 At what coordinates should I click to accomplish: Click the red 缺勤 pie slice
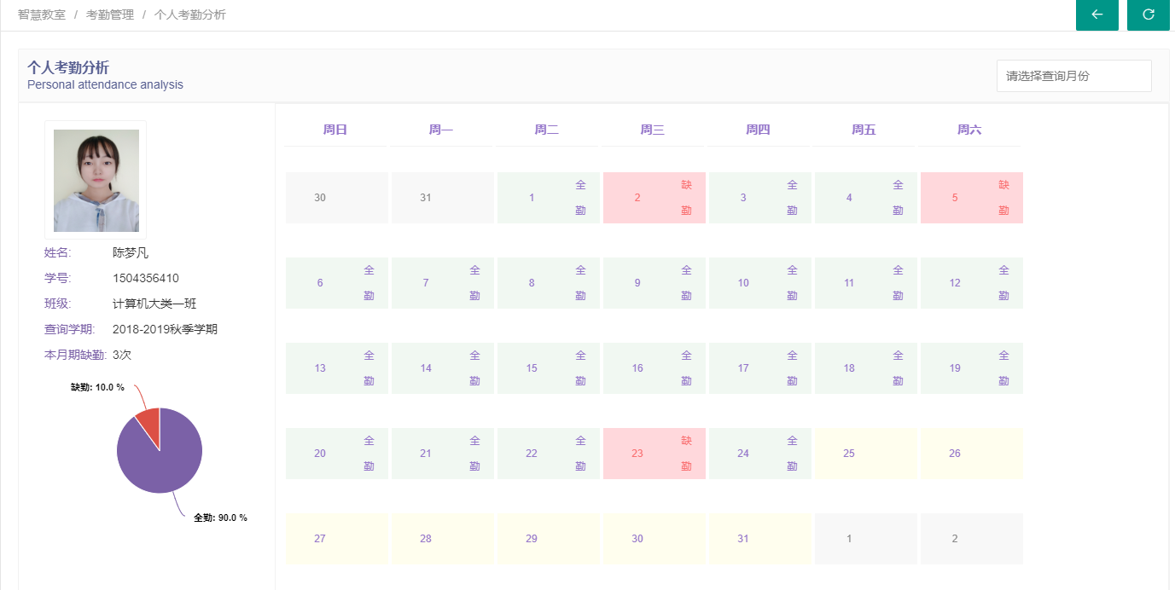[149, 425]
